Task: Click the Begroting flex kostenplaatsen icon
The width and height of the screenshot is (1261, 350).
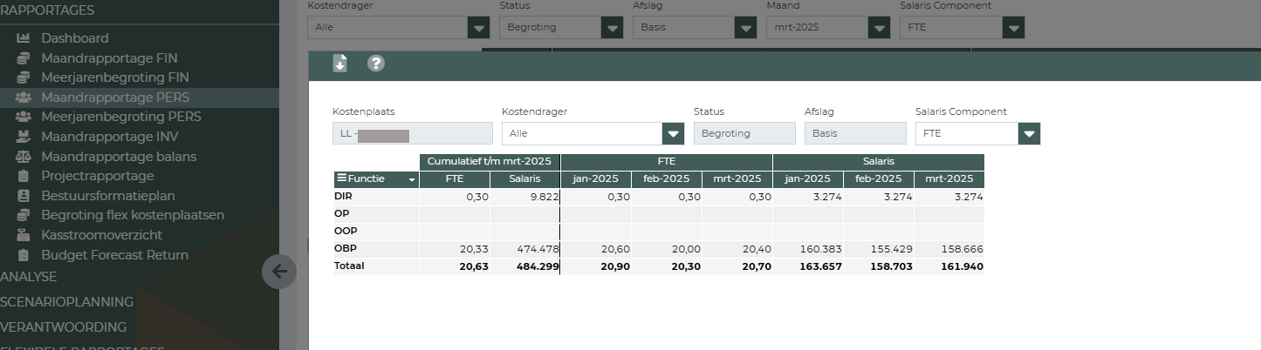Action: [24, 215]
